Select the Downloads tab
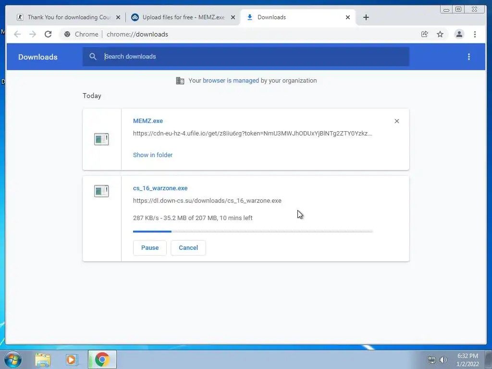 298,17
